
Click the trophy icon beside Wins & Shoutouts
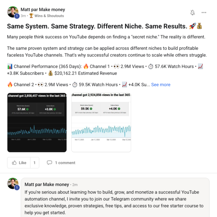[x=31, y=16]
